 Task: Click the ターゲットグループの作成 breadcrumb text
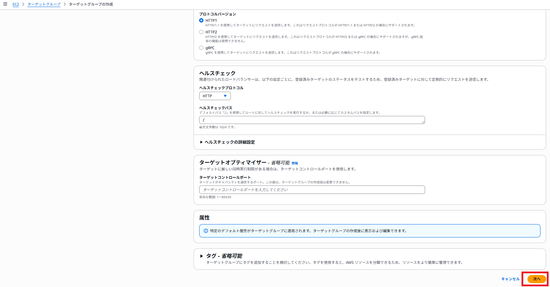pyautogui.click(x=91, y=5)
